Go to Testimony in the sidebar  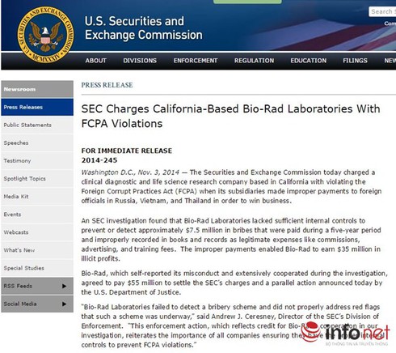37,160
